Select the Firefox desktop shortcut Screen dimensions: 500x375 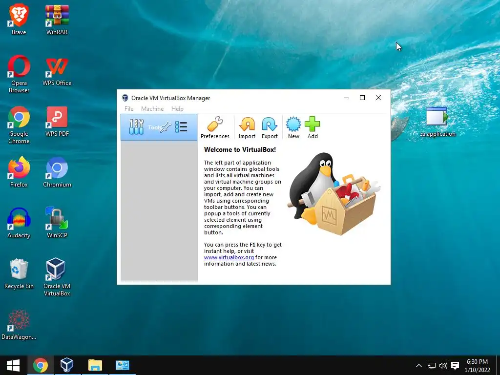point(19,172)
